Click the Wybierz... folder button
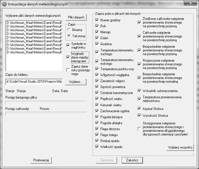The image size is (199, 169). pos(76,82)
